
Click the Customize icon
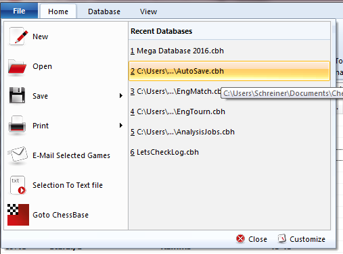click(x=282, y=238)
